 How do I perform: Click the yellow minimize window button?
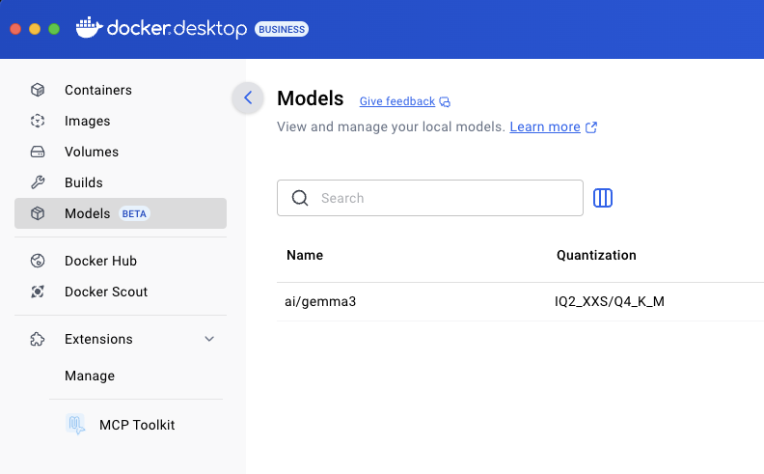(x=35, y=29)
